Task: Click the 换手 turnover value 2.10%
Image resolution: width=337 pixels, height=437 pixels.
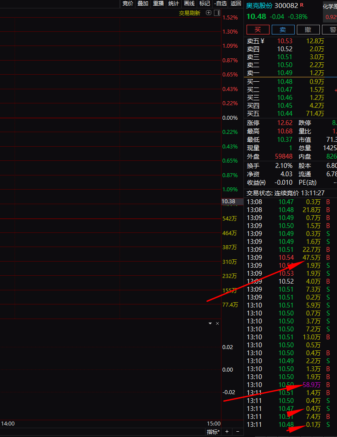Action: (284, 166)
